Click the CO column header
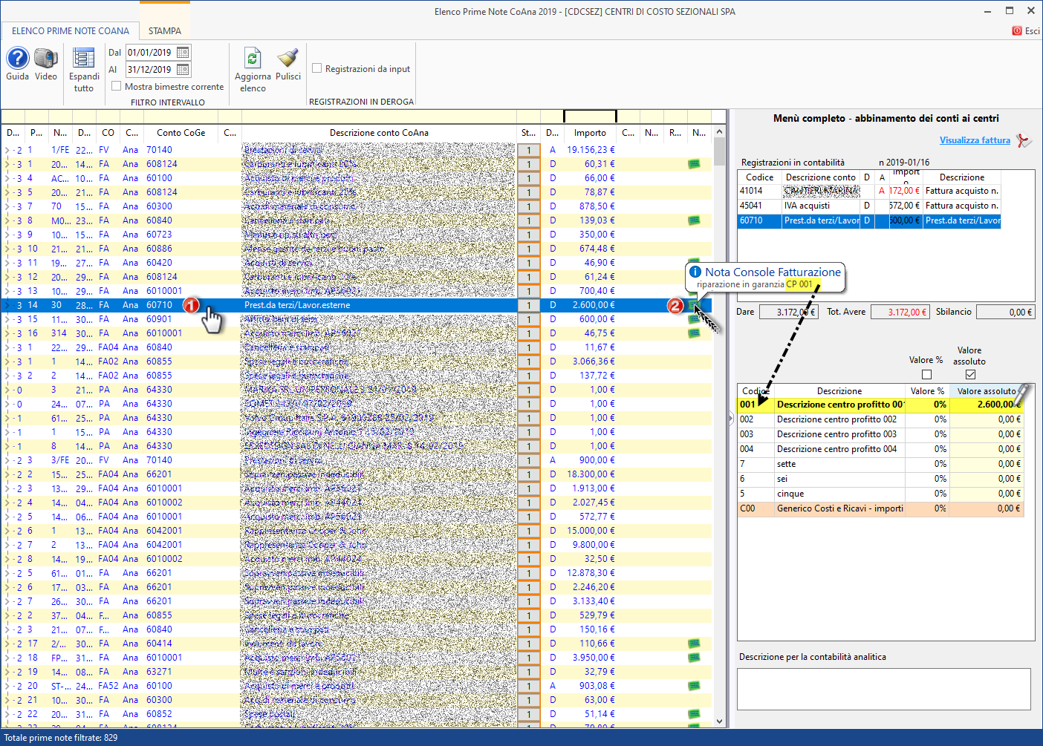 pos(108,133)
